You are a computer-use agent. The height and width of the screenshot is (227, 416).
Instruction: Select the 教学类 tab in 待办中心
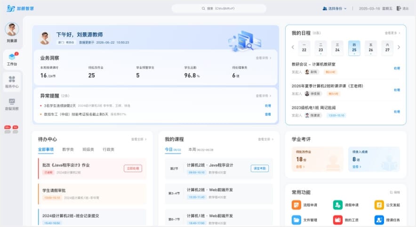point(68,150)
